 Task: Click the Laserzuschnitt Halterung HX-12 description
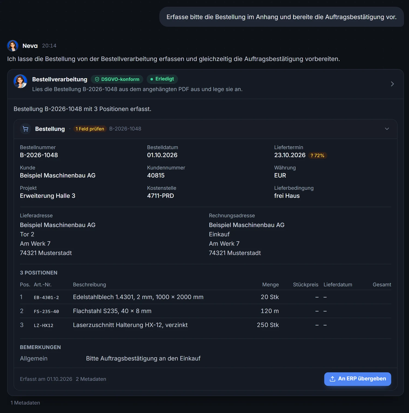click(x=130, y=325)
